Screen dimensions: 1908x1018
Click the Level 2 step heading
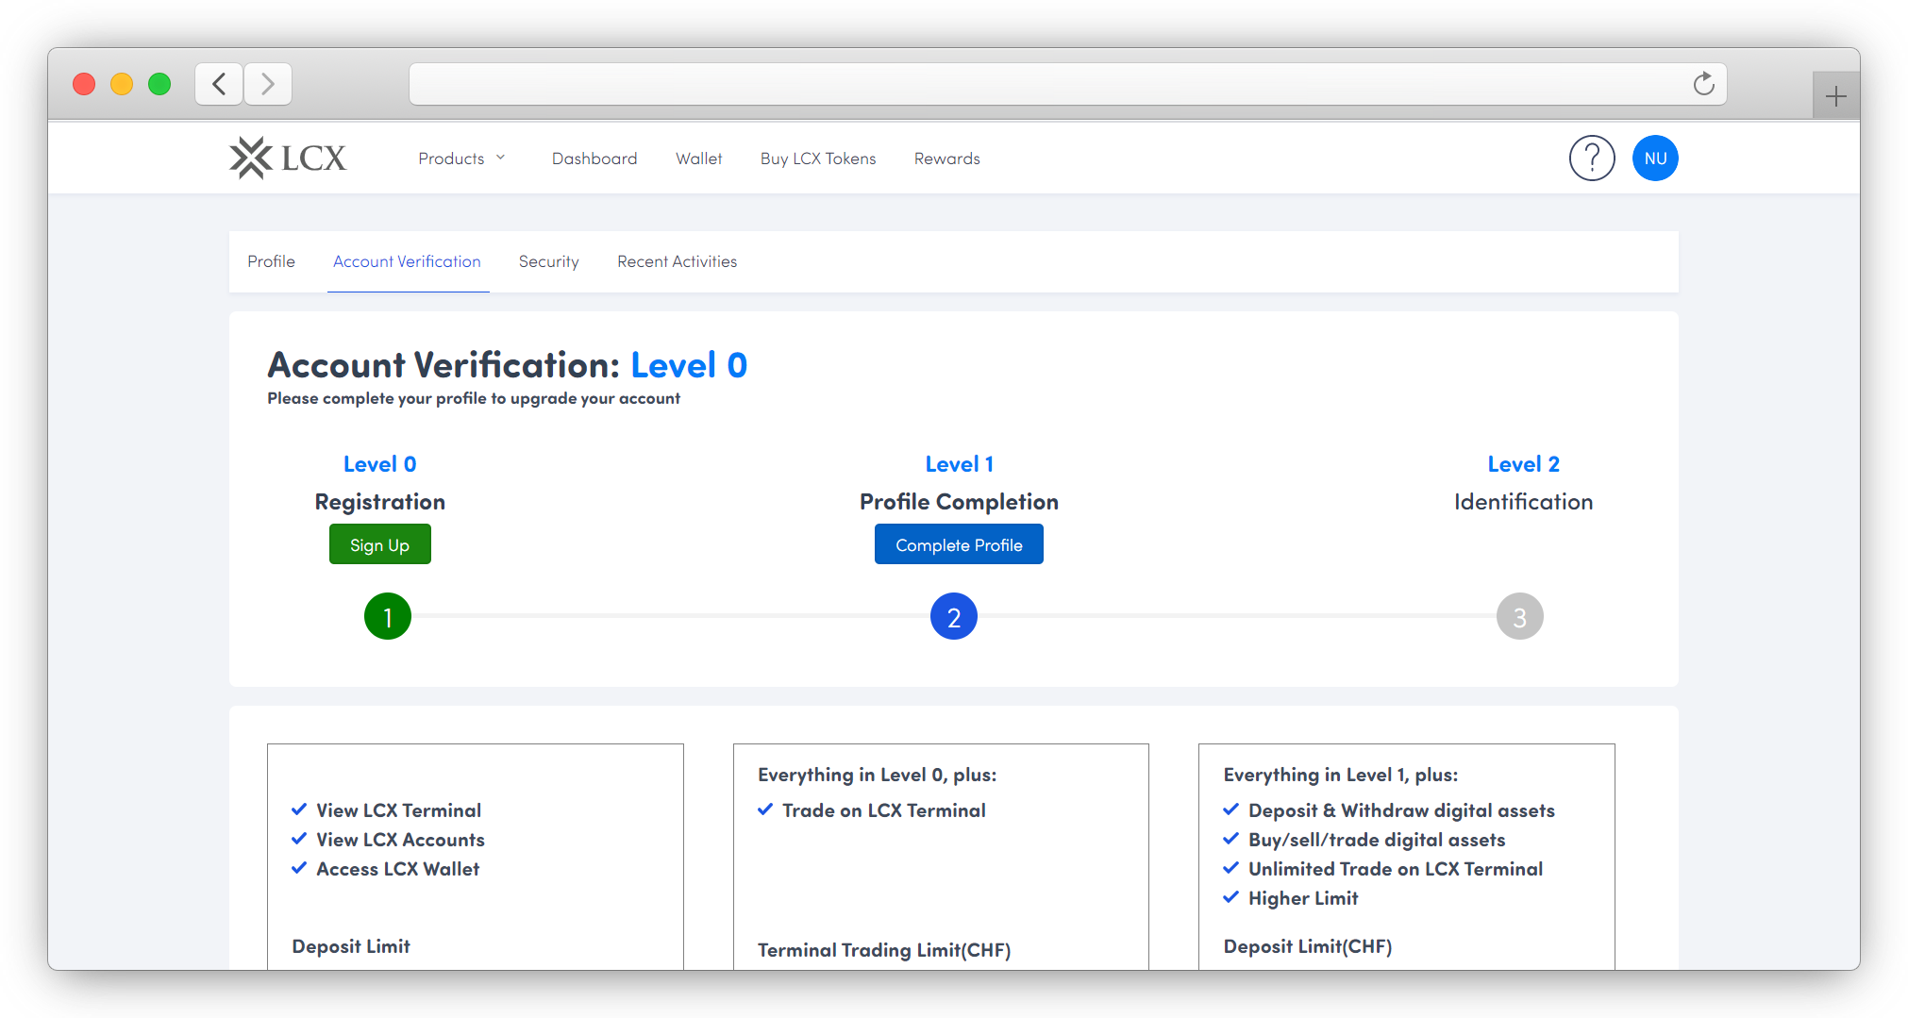[1524, 464]
